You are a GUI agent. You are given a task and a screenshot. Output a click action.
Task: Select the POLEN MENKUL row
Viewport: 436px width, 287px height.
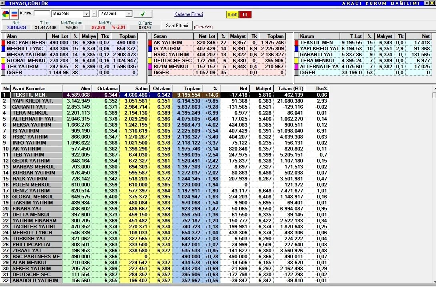point(165,184)
